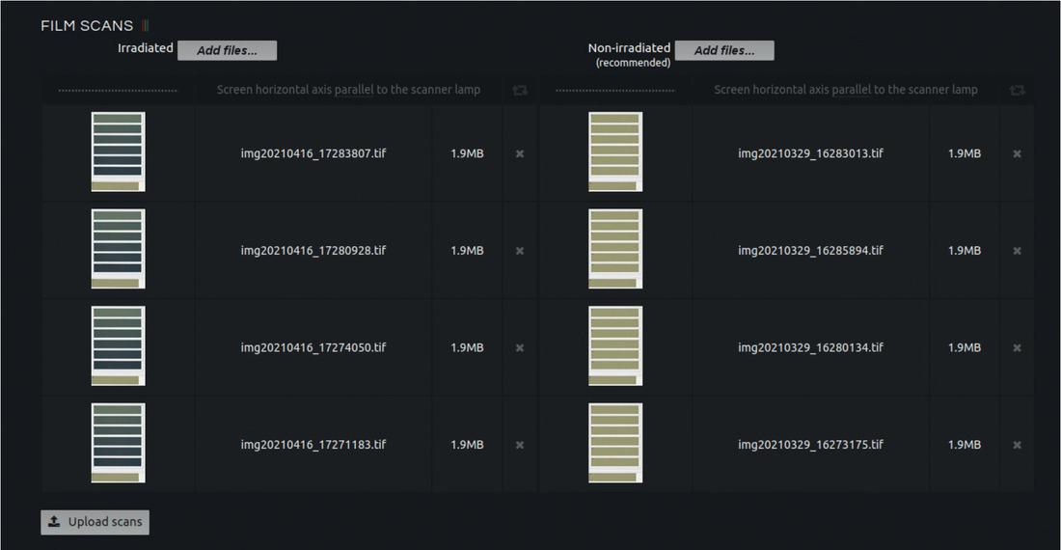This screenshot has height=550, width=1061.
Task: Remove irradiated scan img20210416_17280928.tif
Action: pyautogui.click(x=520, y=251)
